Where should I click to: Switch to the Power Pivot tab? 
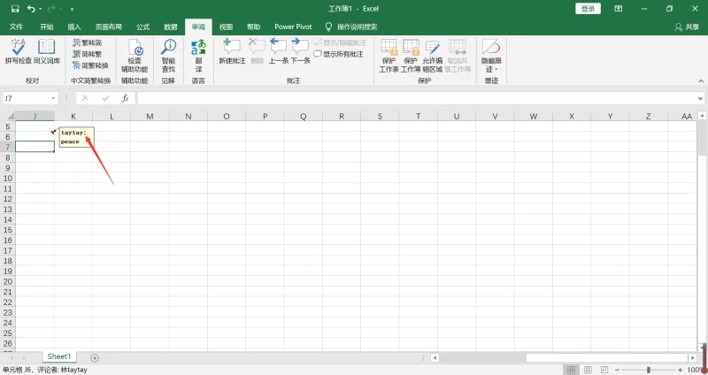pyautogui.click(x=293, y=27)
